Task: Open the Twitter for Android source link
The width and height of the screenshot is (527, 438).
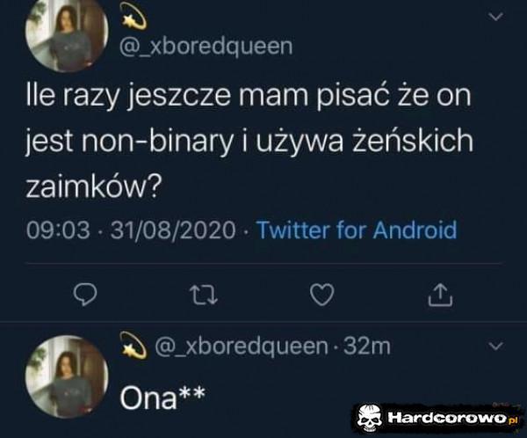Action: click(x=357, y=230)
